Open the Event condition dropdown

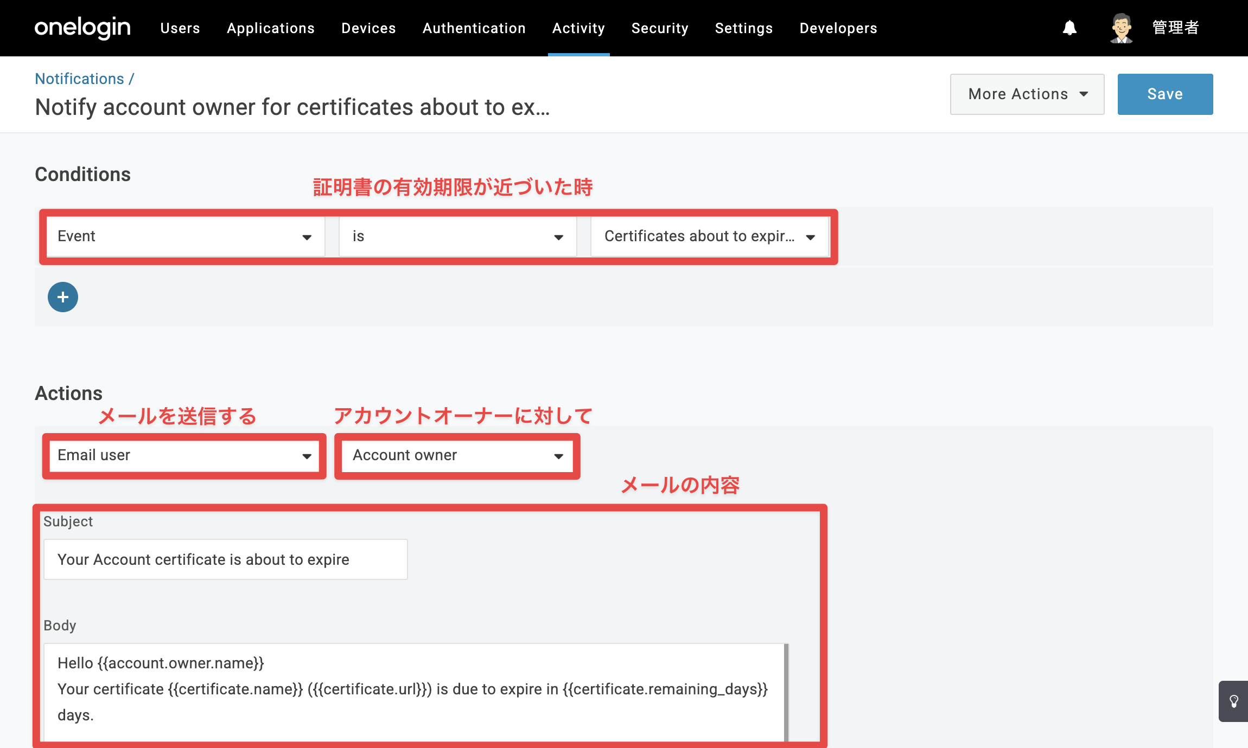186,236
